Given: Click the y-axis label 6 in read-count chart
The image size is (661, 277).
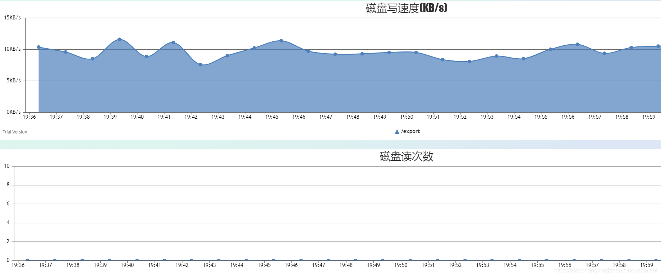Looking at the screenshot, I should [x=8, y=204].
